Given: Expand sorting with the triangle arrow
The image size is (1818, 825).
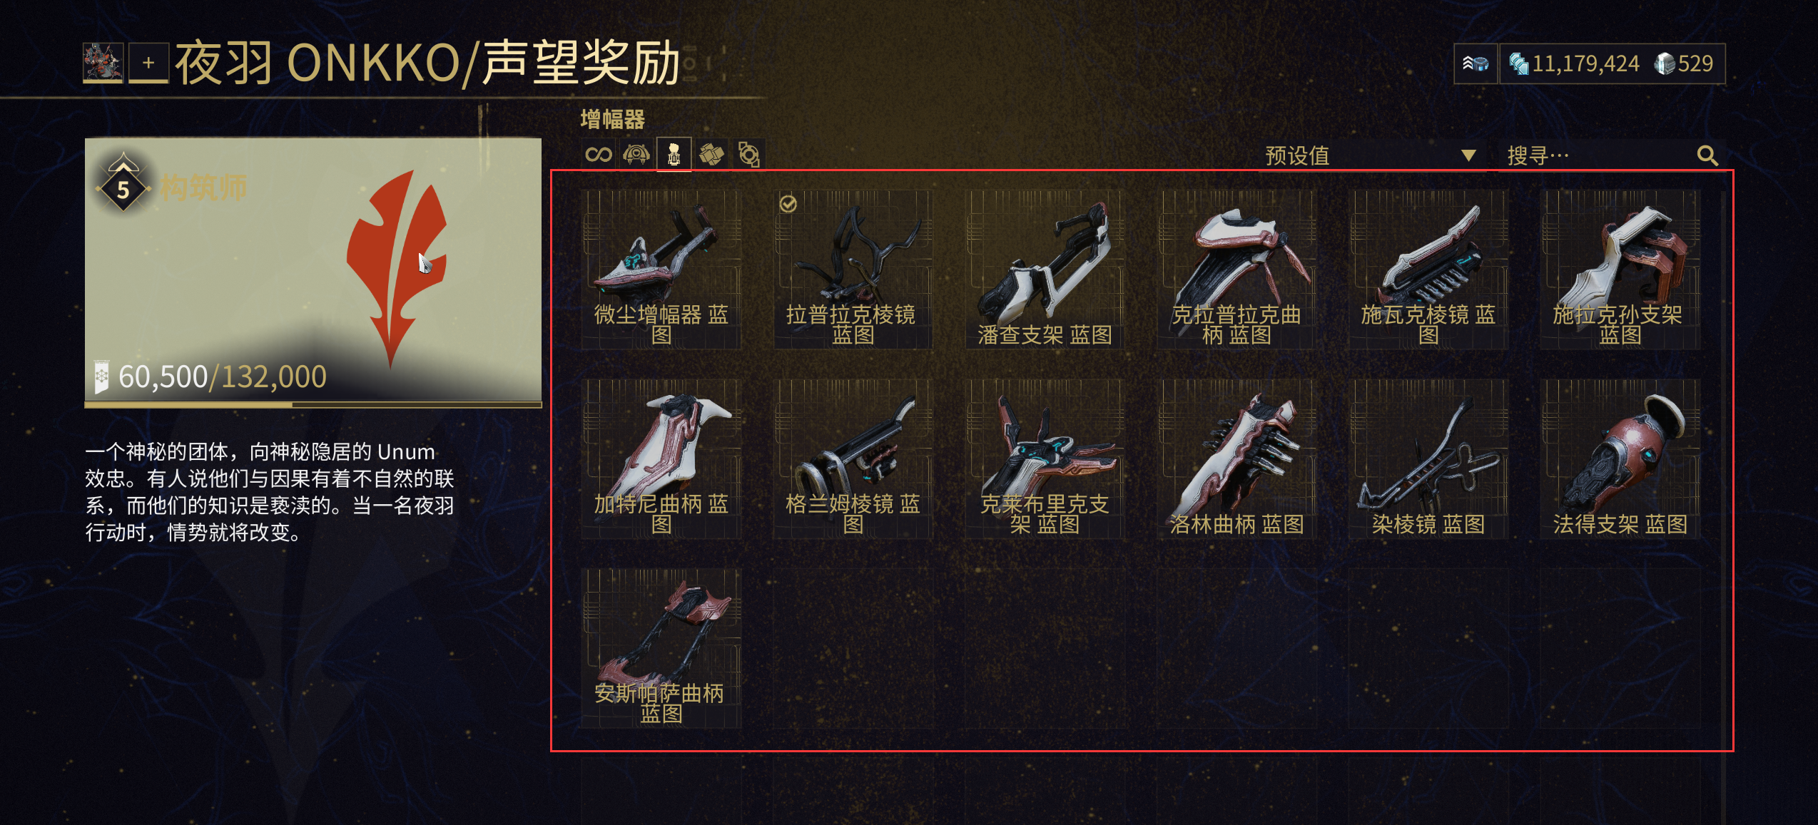Looking at the screenshot, I should pos(1468,155).
